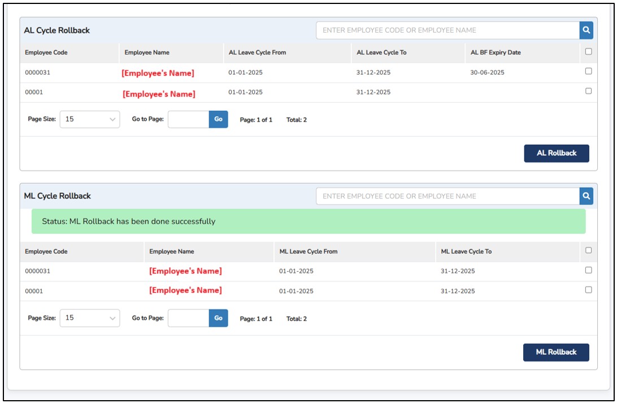Click Go button in ML pagination
This screenshot has width=617, height=403.
tap(218, 318)
